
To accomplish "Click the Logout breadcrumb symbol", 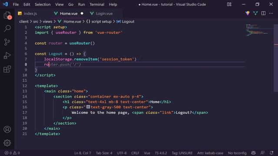I will (x=126, y=22).
